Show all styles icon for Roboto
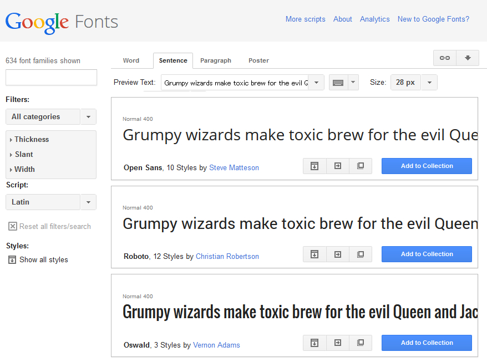The image size is (487, 362). pyautogui.click(x=314, y=254)
